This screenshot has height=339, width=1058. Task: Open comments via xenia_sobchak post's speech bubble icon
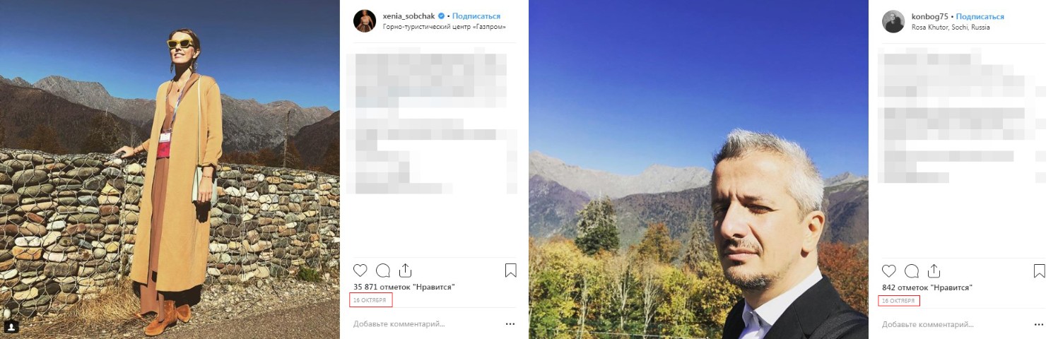click(383, 270)
